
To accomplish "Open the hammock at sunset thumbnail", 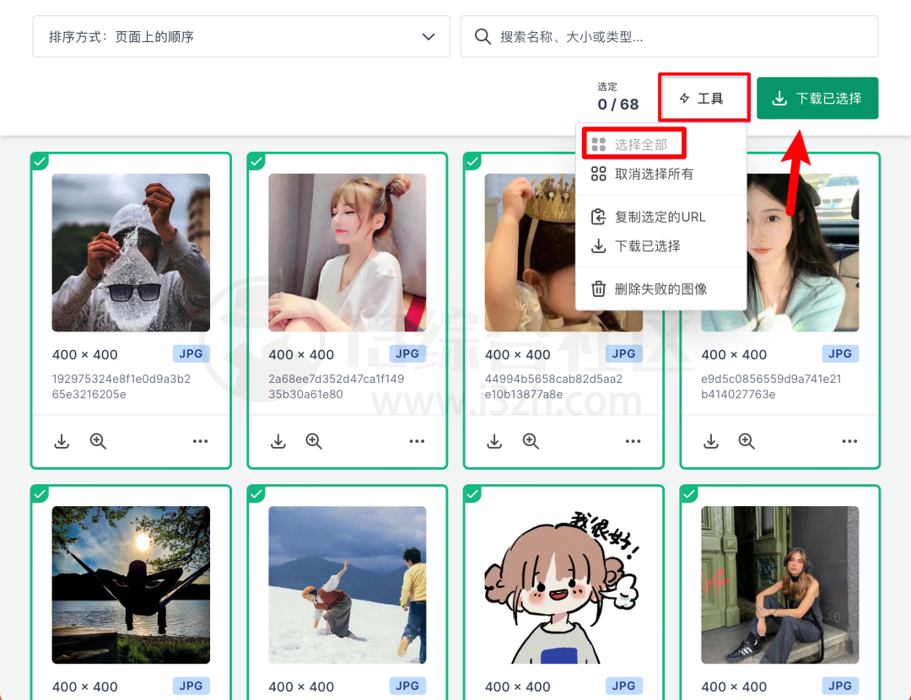I will [x=131, y=585].
